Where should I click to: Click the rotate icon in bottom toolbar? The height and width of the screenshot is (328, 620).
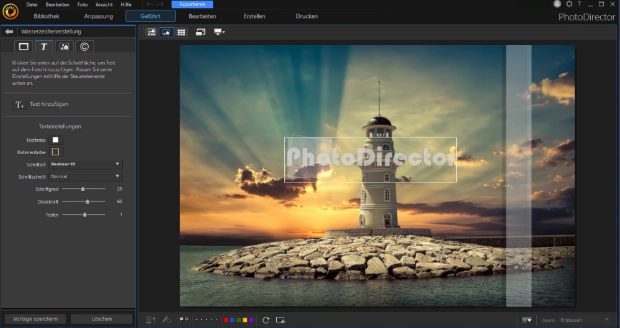coord(266,320)
